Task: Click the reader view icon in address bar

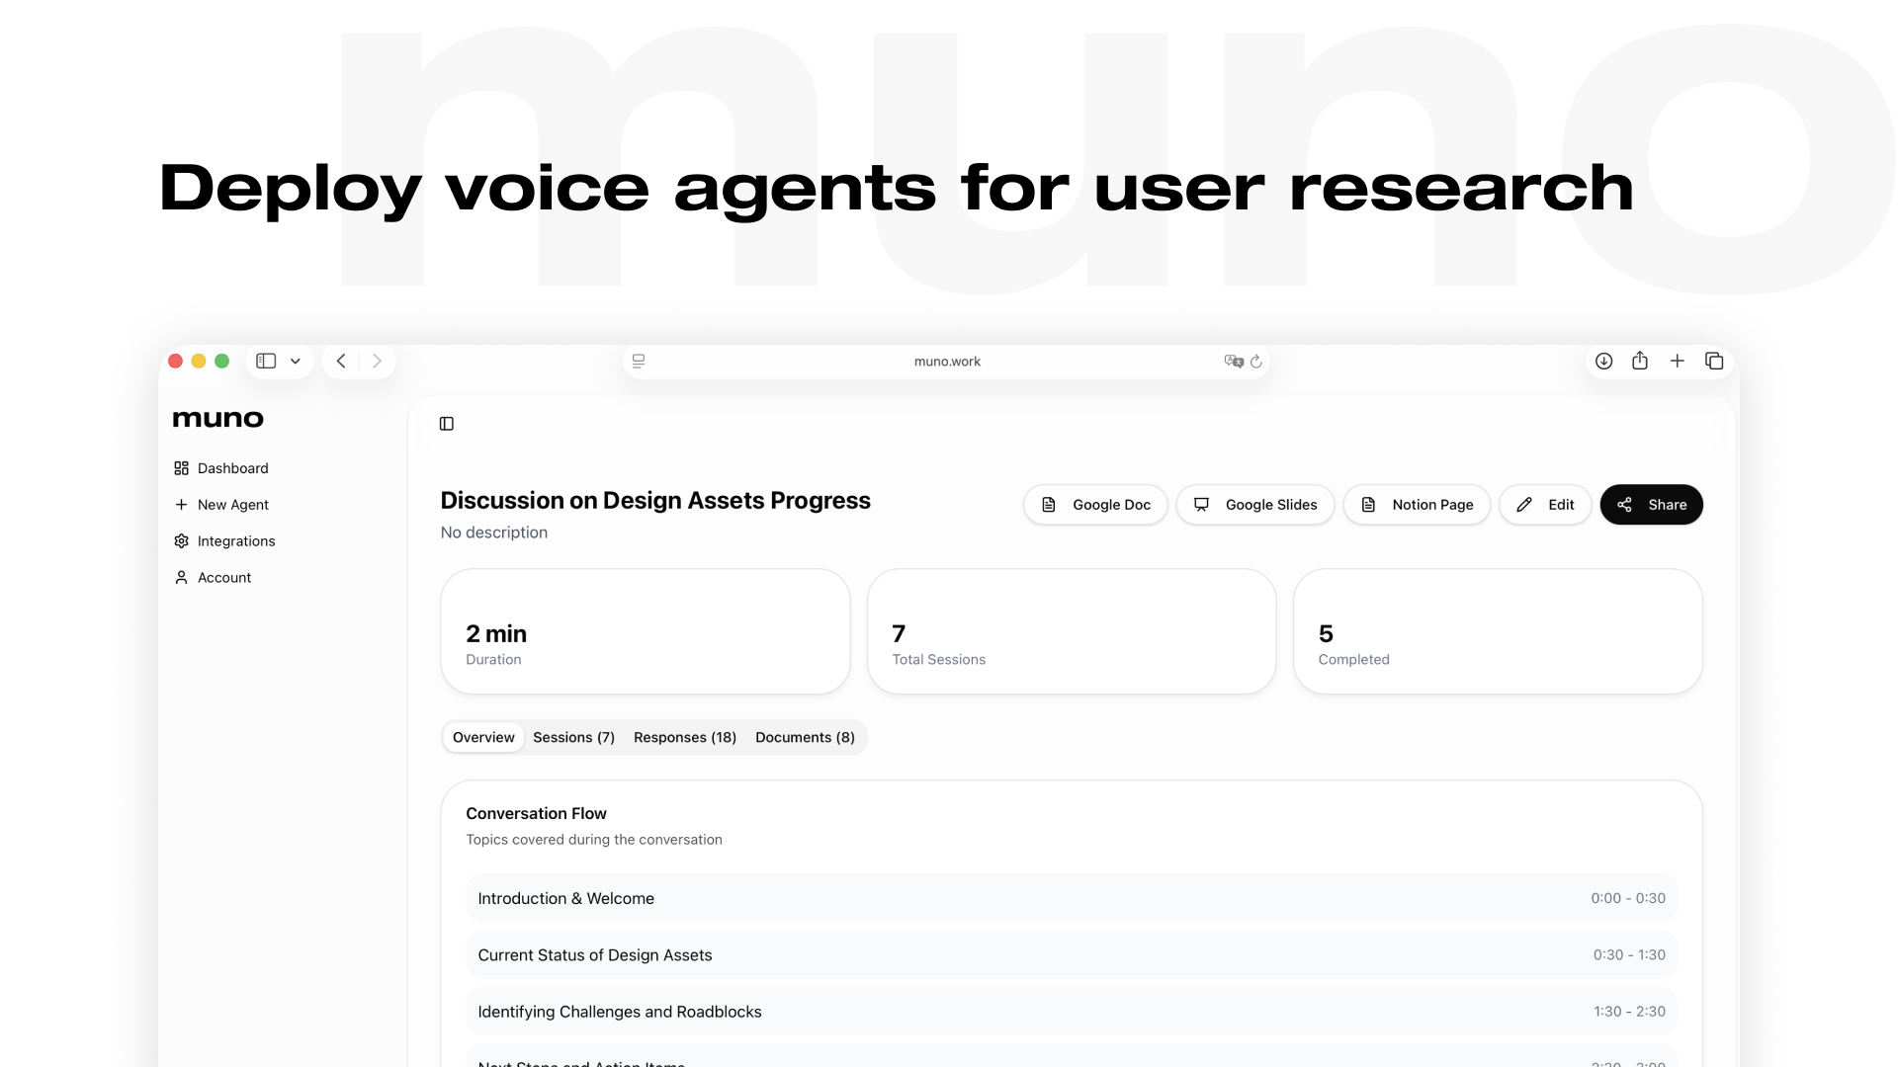Action: tap(639, 362)
